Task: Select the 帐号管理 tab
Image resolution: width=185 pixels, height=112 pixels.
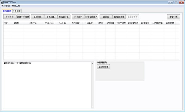Action: [x=7, y=11]
